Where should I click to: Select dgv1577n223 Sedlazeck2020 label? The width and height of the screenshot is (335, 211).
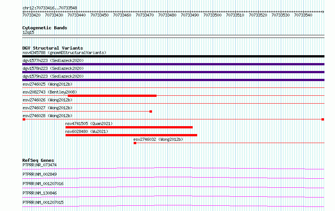pos(53,60)
